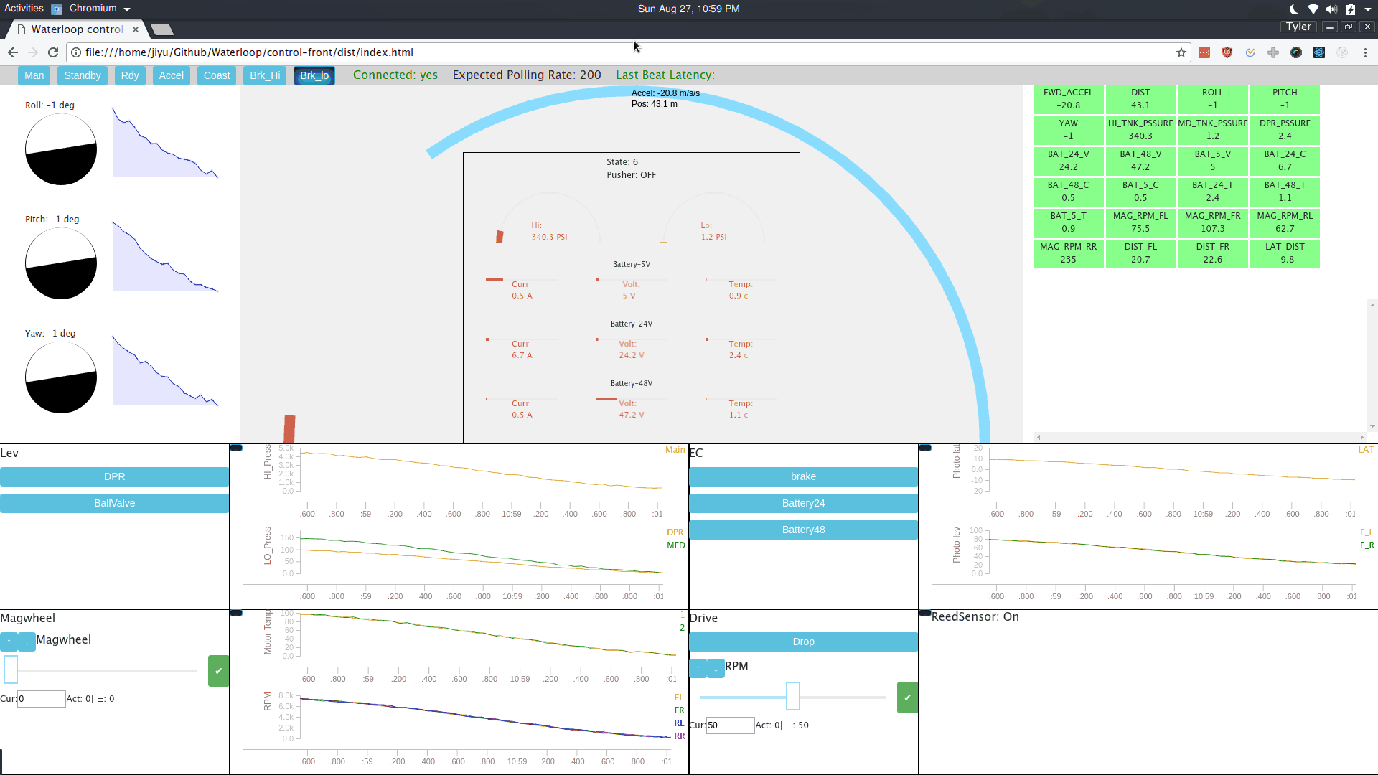Click the Magwheel up arrow button
Image resolution: width=1378 pixels, height=775 pixels.
pos(9,642)
